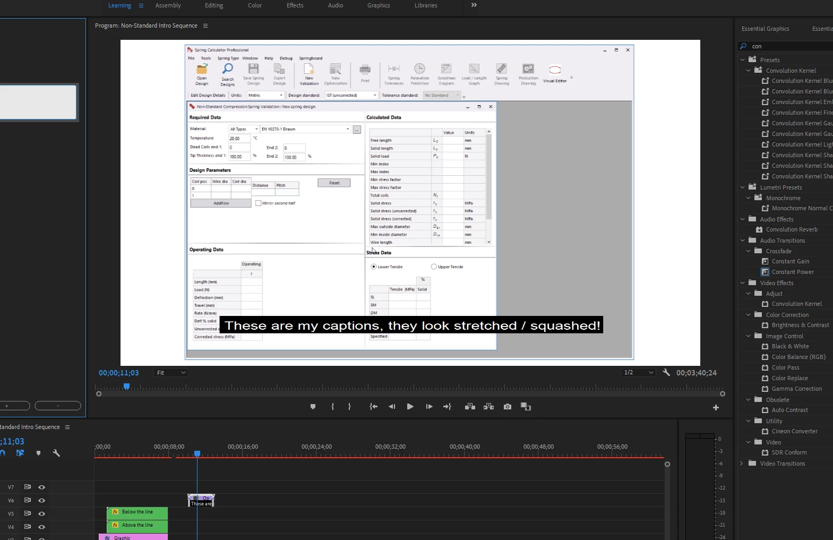Step back one frame
Screen dimensions: 833x540
pos(392,407)
